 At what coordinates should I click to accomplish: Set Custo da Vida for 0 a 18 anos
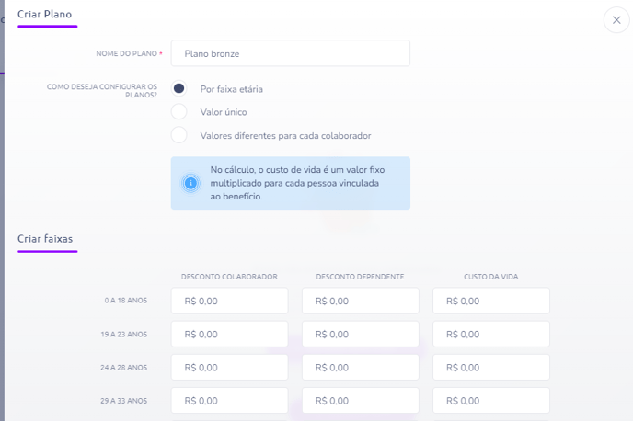click(491, 301)
